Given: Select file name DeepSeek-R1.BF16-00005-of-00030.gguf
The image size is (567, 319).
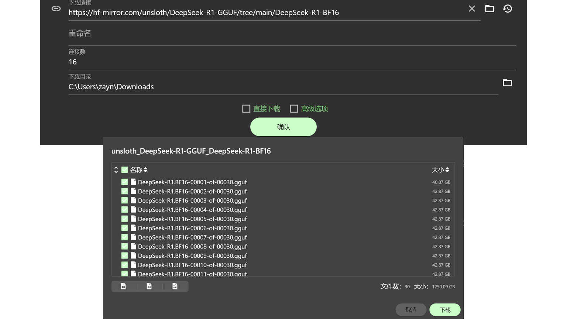Looking at the screenshot, I should point(192,219).
